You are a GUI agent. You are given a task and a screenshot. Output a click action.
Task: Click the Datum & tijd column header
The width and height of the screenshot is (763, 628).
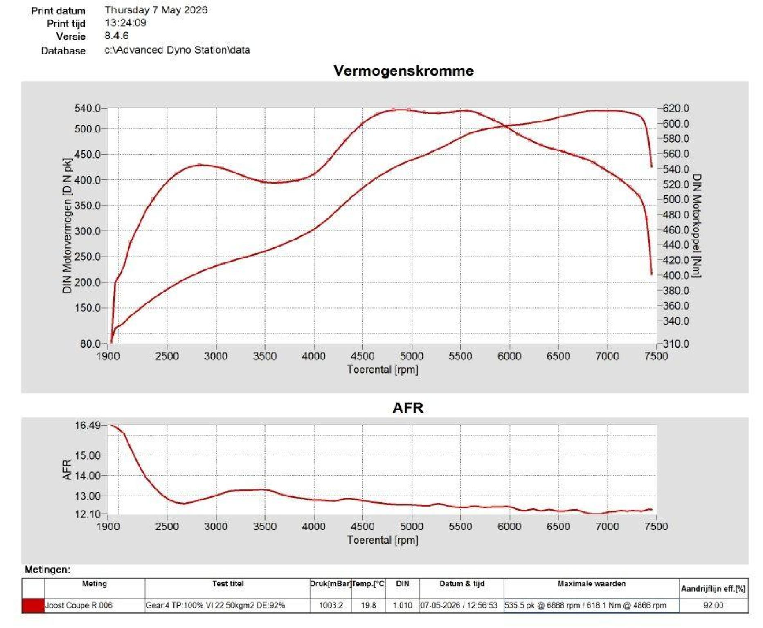[x=462, y=584]
